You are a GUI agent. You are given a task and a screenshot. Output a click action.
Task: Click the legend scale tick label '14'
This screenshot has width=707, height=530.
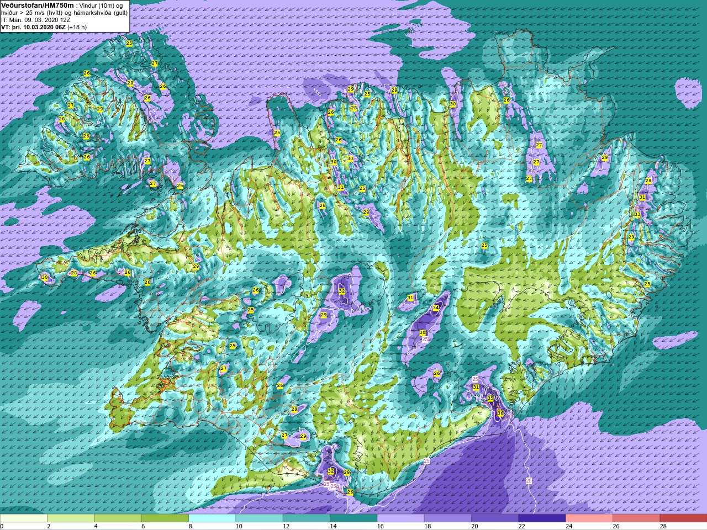(x=334, y=527)
